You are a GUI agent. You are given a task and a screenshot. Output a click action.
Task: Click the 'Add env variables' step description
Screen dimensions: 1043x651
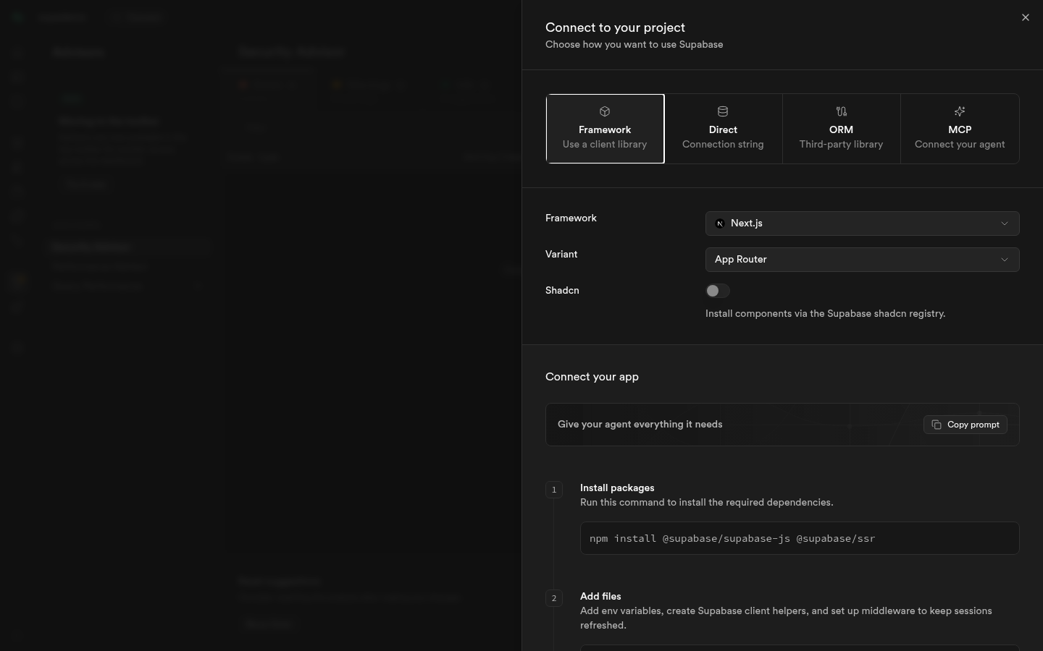[786, 618]
